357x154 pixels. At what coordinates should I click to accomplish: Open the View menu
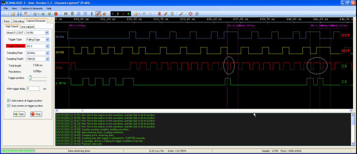tap(14, 8)
